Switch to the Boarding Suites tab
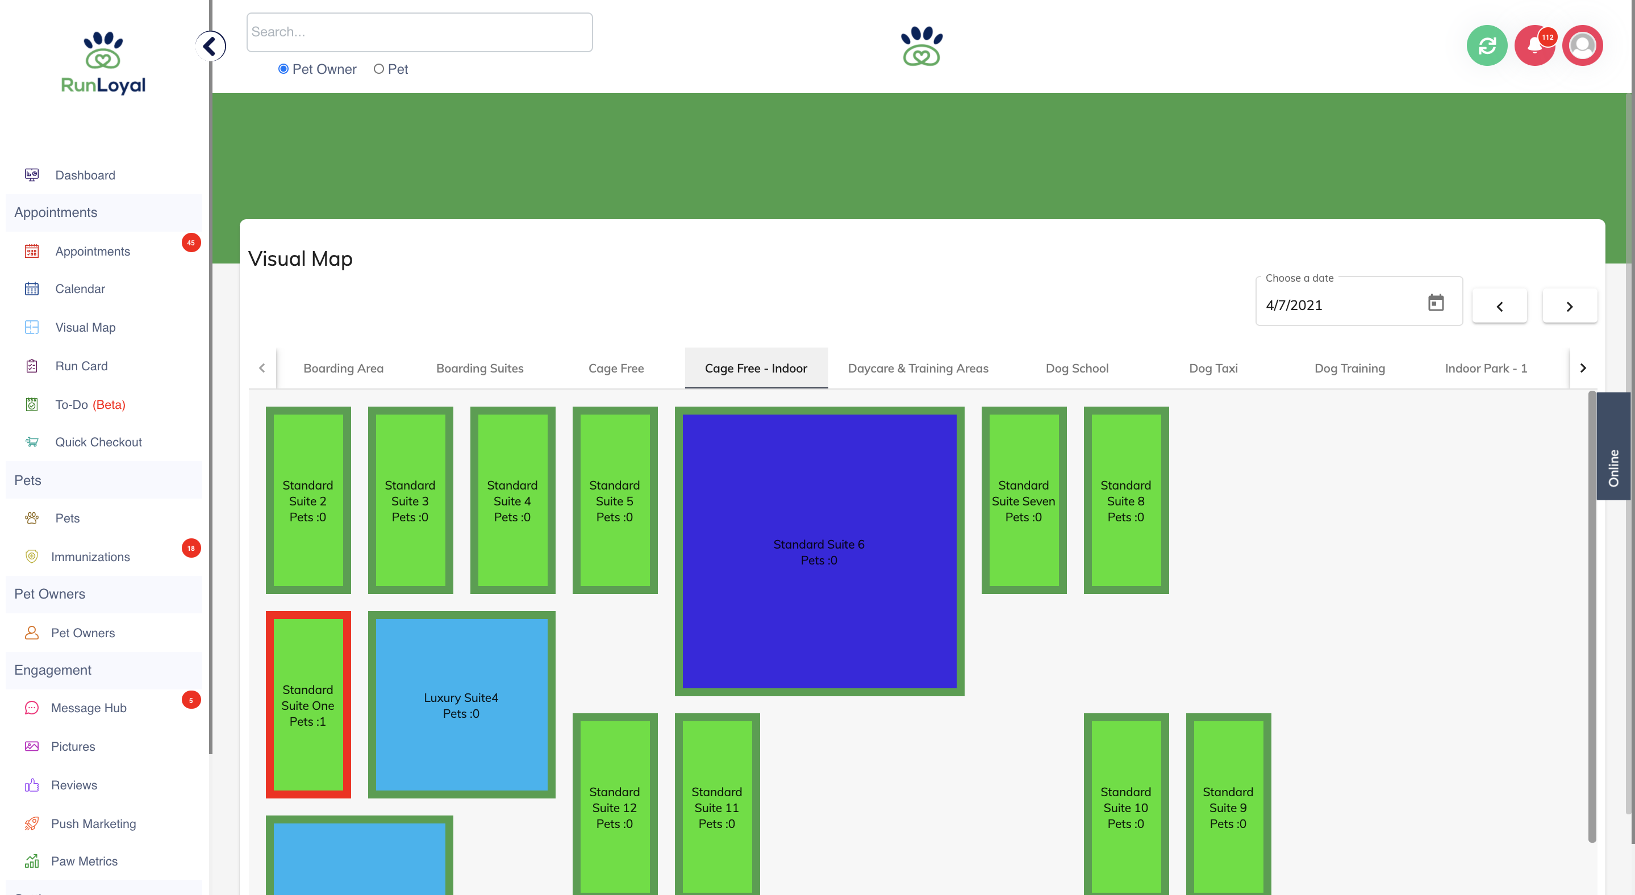Image resolution: width=1635 pixels, height=895 pixels. click(479, 368)
